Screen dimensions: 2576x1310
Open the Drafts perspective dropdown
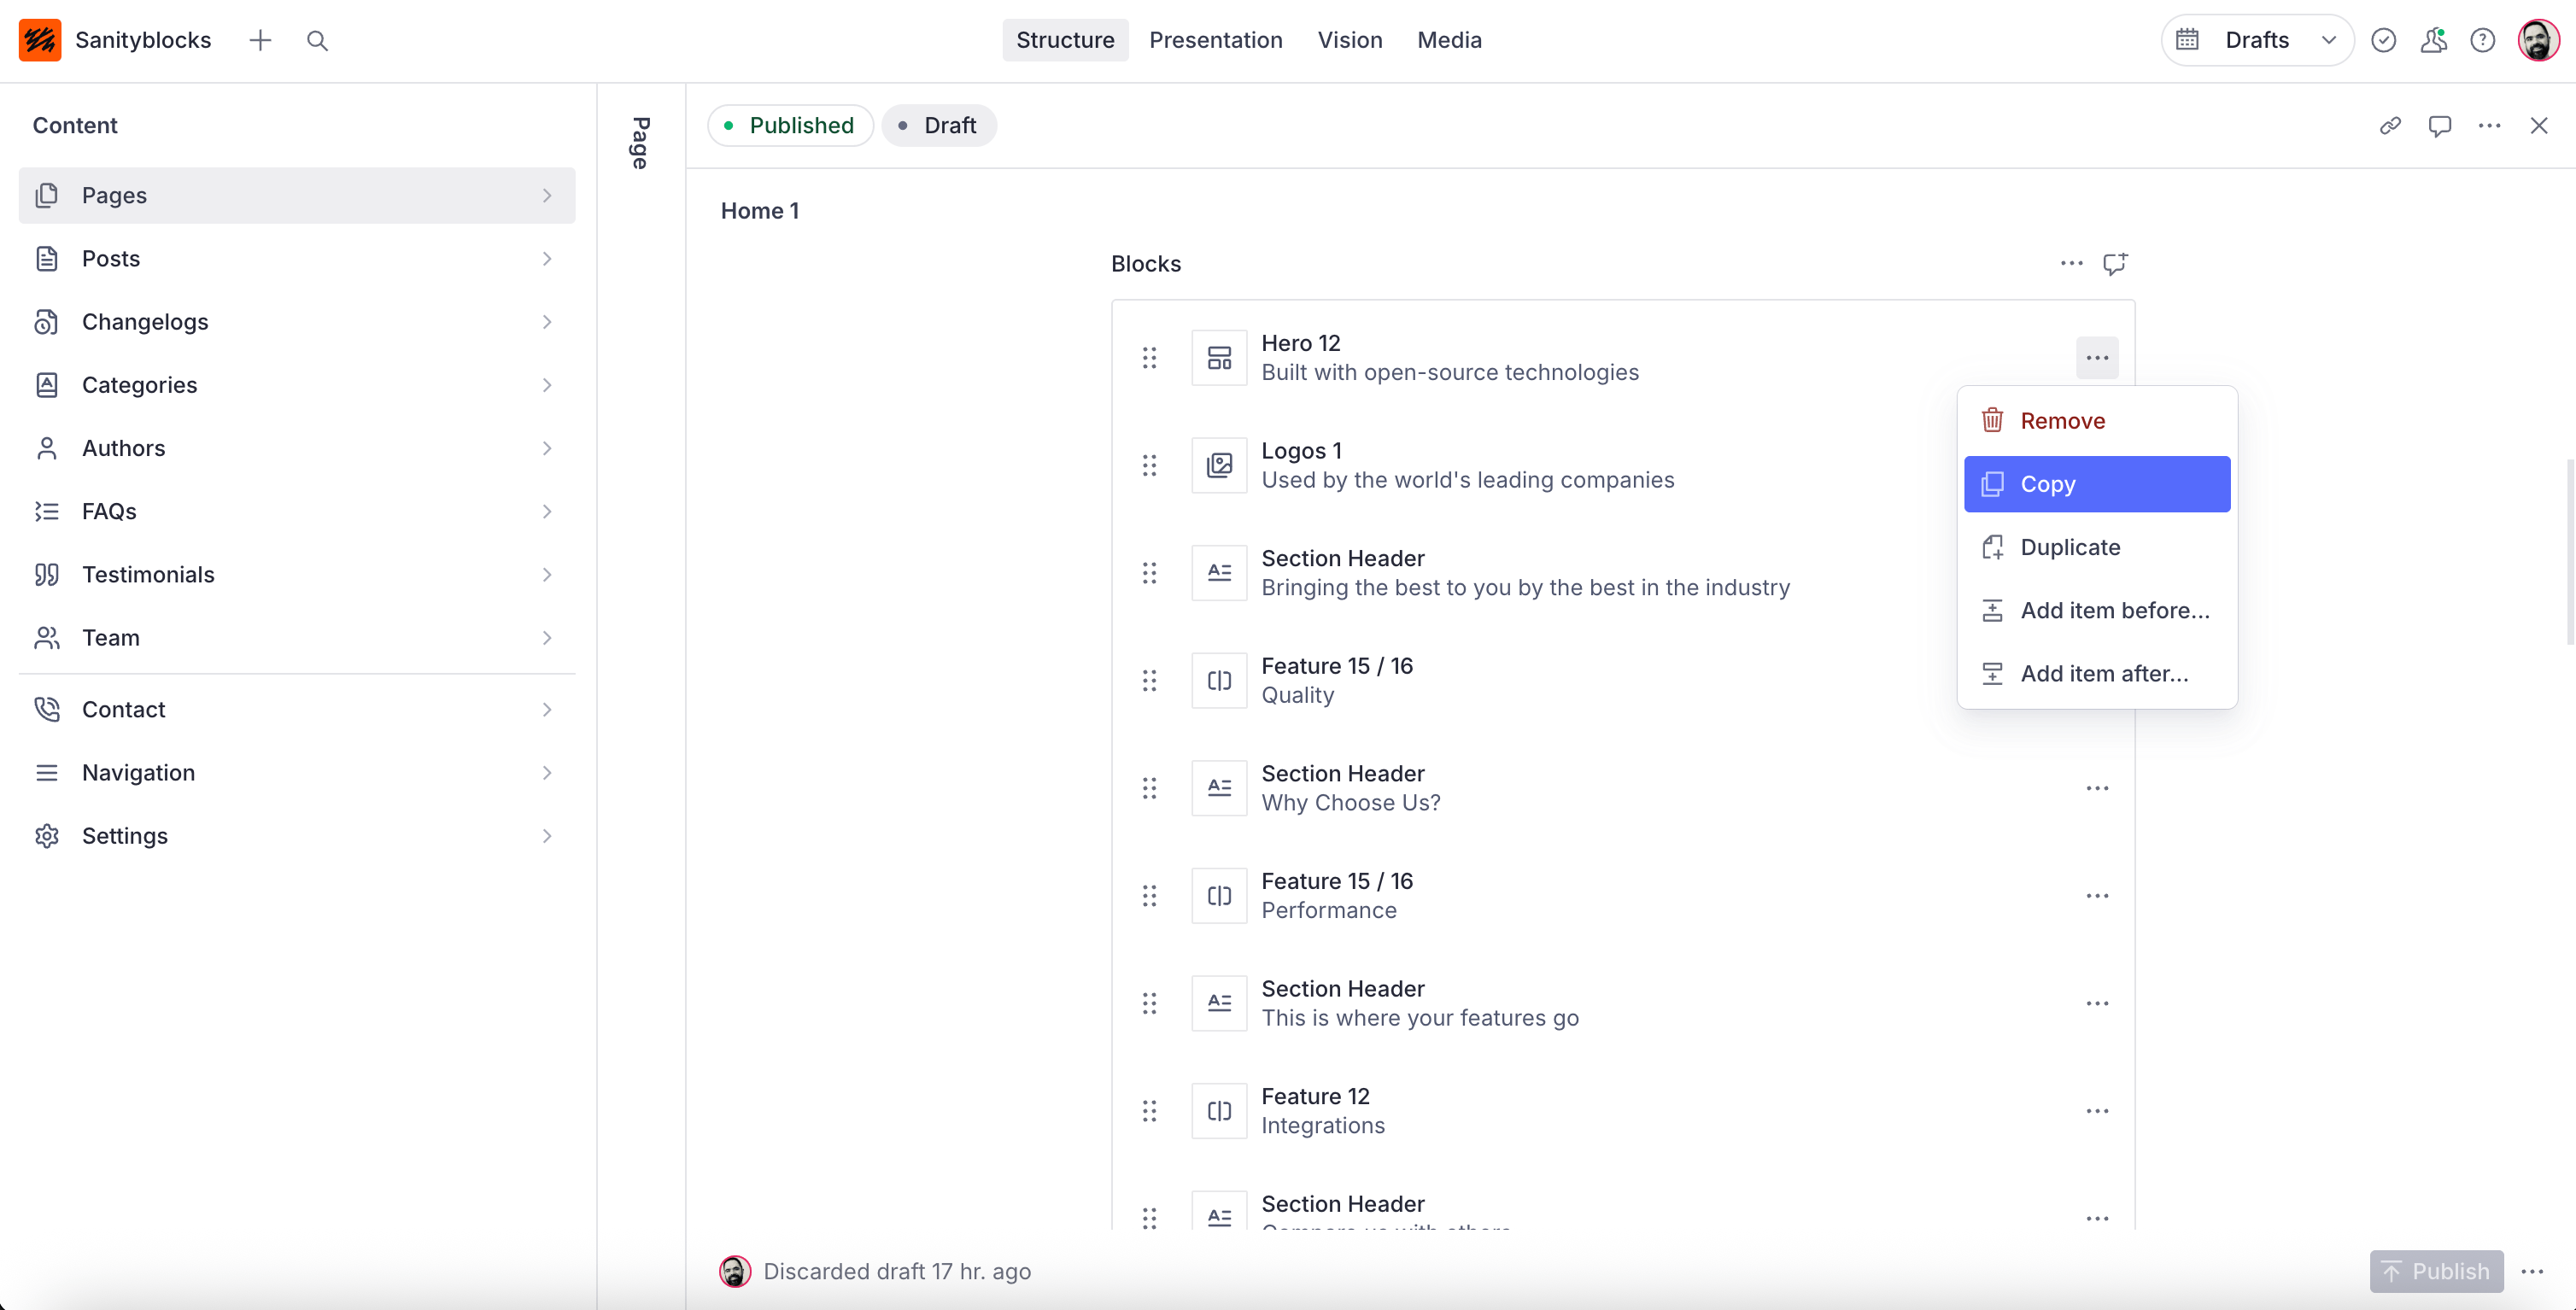2257,41
